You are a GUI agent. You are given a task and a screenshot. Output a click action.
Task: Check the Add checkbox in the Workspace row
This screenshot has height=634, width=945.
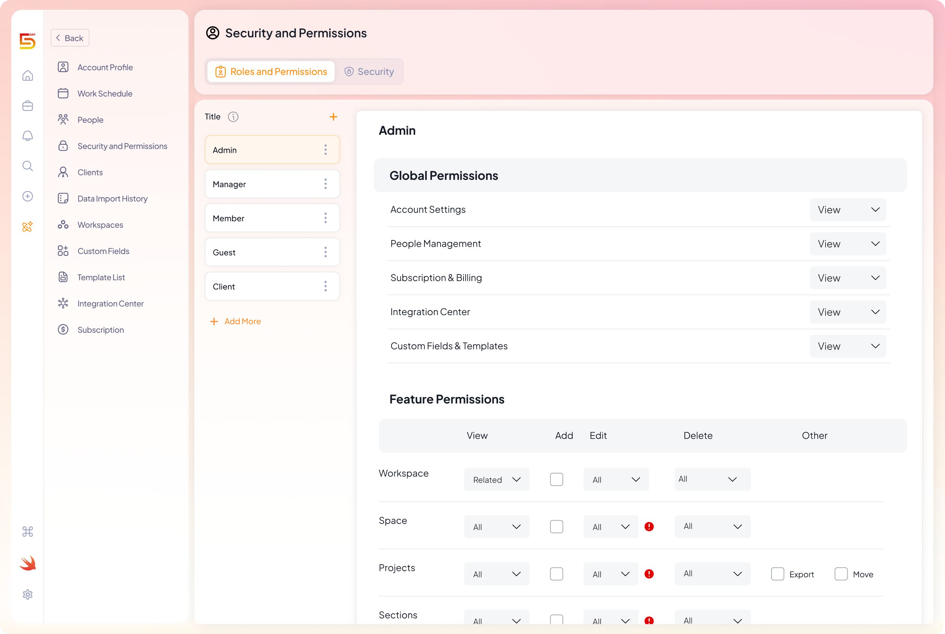coord(556,479)
